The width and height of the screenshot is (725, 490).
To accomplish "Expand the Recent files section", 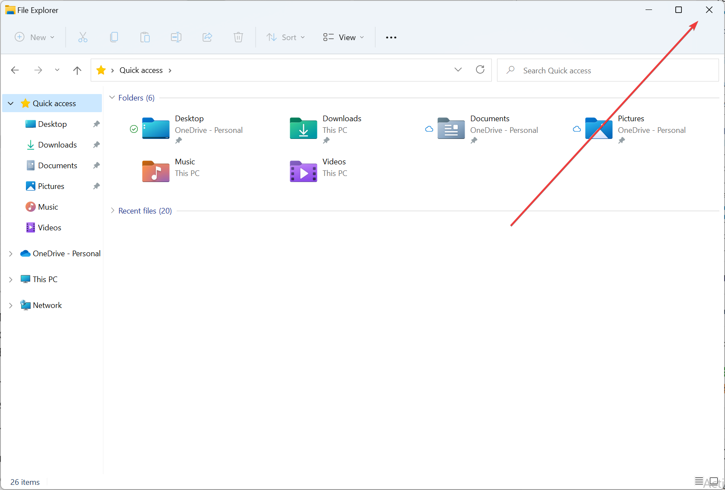I will point(112,210).
